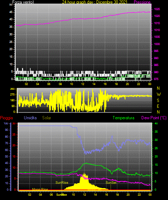Click the green 35 temperature axis value
168x200 pixels.
[156, 132]
